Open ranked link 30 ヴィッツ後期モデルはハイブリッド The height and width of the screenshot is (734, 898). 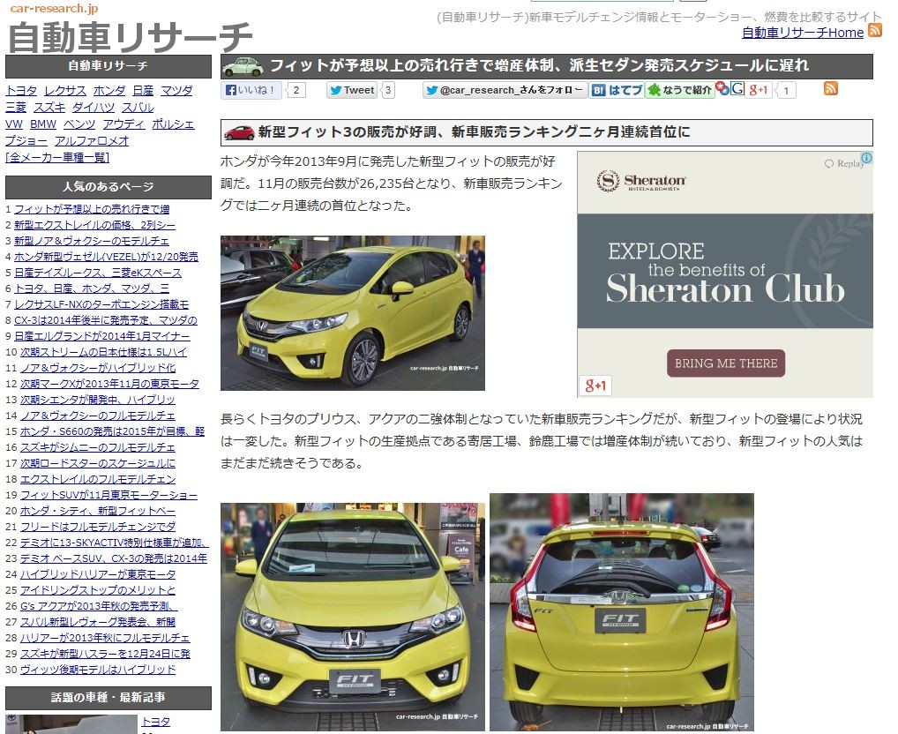click(x=98, y=670)
